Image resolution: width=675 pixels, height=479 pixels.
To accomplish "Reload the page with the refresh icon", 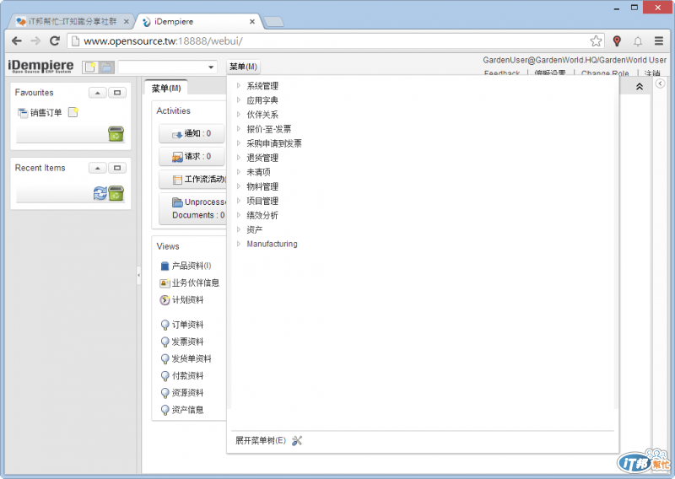I will click(x=54, y=40).
